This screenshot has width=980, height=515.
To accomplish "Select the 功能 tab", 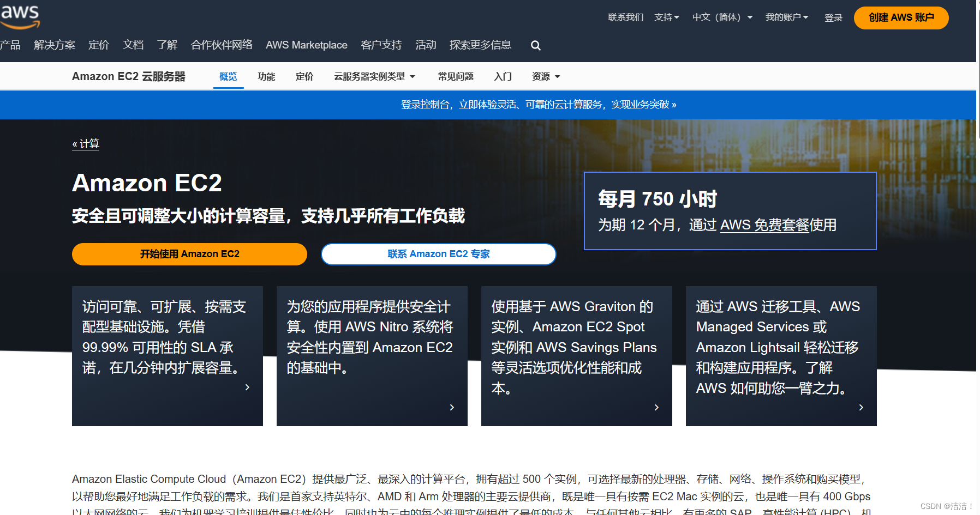I will [266, 77].
